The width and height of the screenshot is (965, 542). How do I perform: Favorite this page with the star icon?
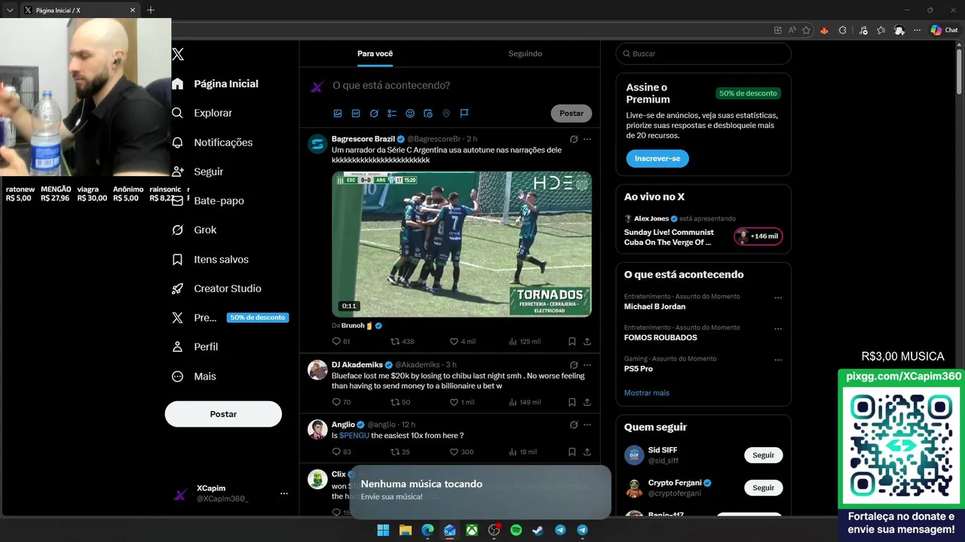tap(806, 30)
